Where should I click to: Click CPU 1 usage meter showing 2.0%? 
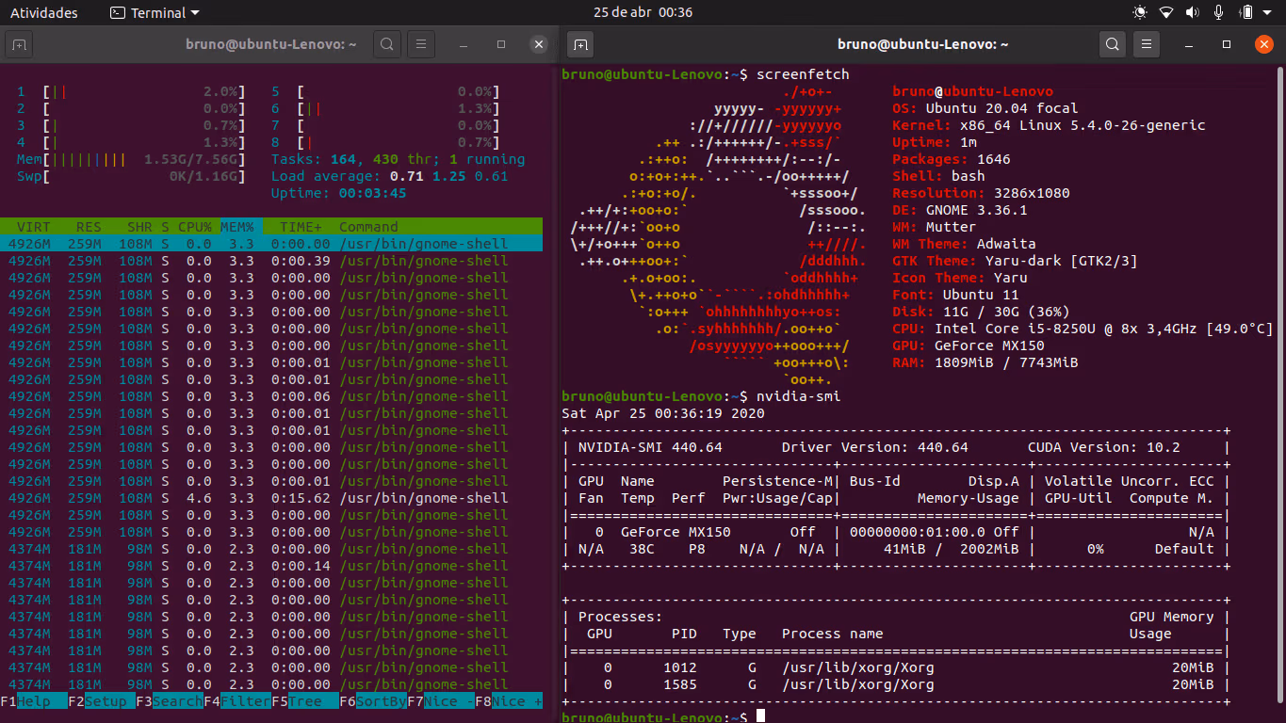coord(131,91)
